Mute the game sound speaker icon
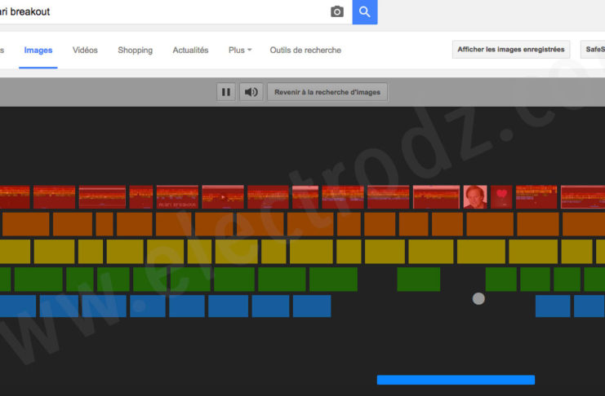The width and height of the screenshot is (605, 396). (251, 92)
